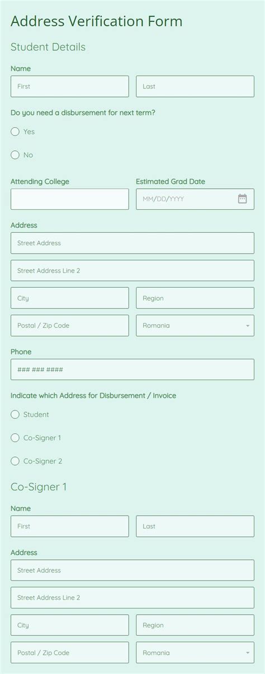Click the Estimated Grad Date field
265x674 pixels.
click(x=195, y=199)
